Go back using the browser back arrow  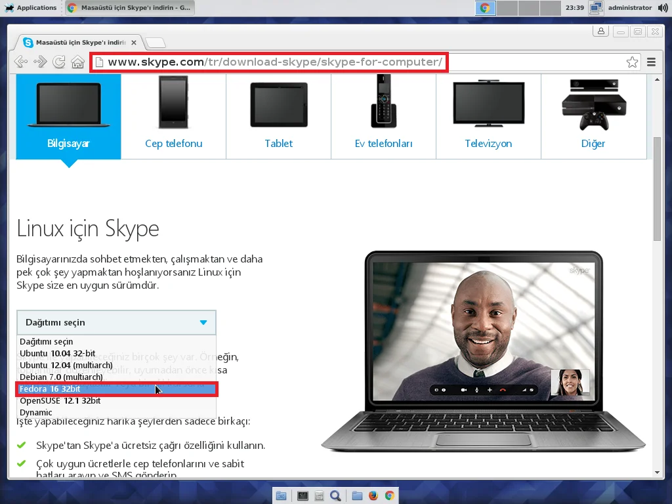tap(20, 62)
